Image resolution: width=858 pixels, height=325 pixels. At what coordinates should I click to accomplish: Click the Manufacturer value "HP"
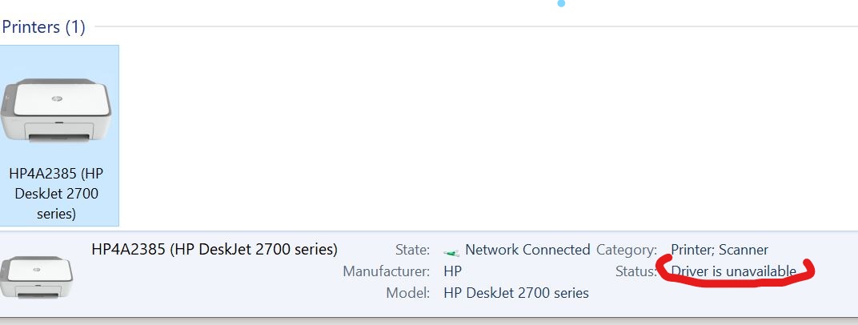[x=452, y=271]
